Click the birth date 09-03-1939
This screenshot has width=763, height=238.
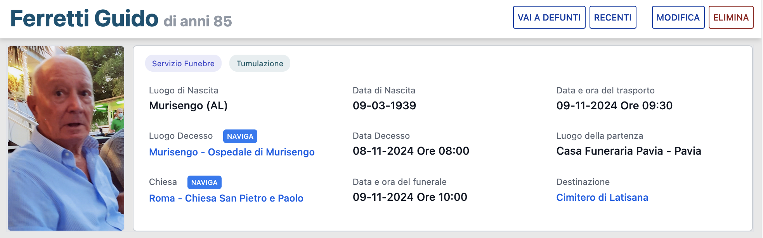[384, 106]
